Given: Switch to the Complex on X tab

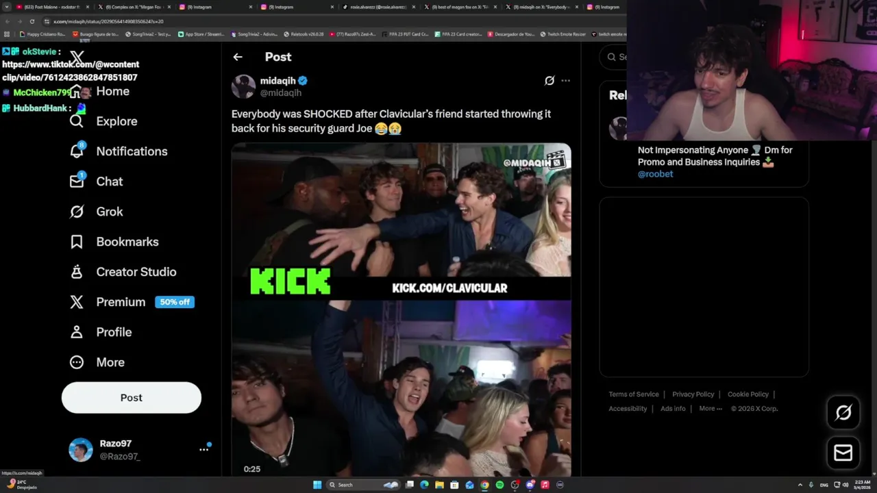Looking at the screenshot, I should 134,7.
